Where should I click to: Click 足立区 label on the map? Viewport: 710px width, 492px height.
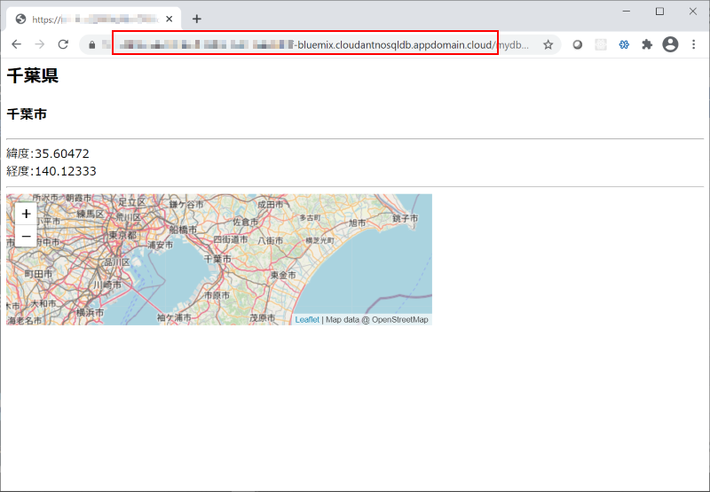tap(132, 202)
